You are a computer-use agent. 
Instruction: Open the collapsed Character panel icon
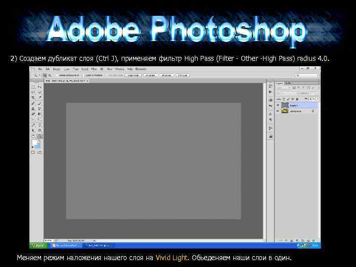click(x=270, y=114)
